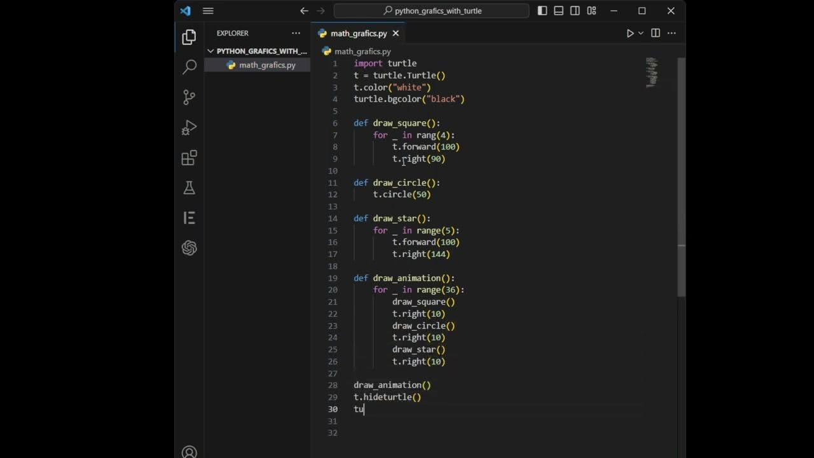Switch to the math_grafics.py editor tab
This screenshot has height=458, width=814.
tap(359, 33)
